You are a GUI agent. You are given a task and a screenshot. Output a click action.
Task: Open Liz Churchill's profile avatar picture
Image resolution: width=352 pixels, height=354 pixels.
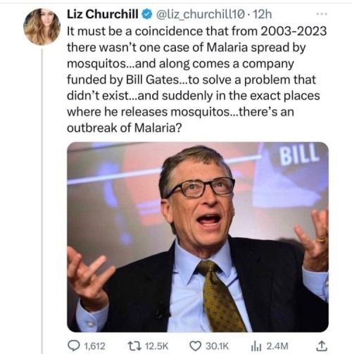pyautogui.click(x=42, y=27)
